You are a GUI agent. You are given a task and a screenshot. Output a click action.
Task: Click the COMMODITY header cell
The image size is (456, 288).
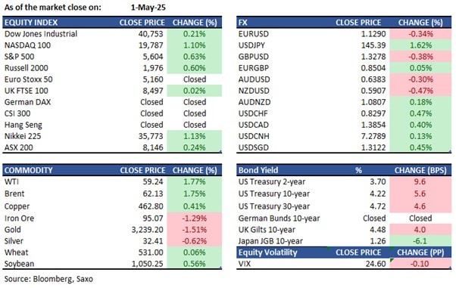28,170
